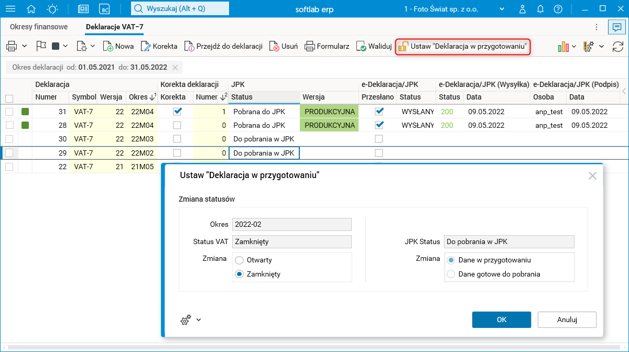Click the green marker in row 31

[25, 112]
